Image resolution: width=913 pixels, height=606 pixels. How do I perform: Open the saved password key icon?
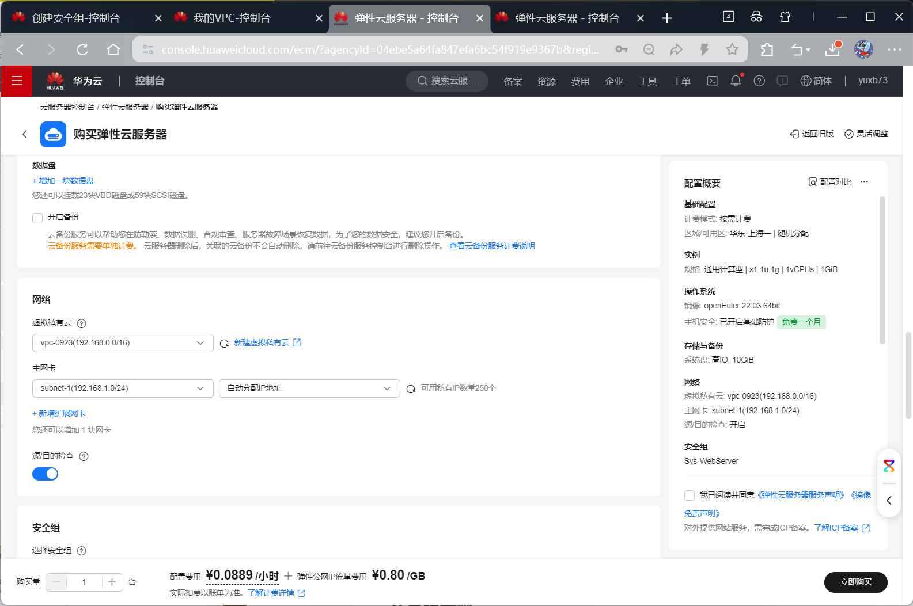point(622,49)
